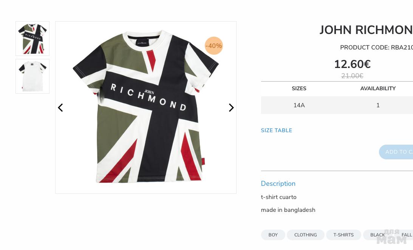Open the CLOTHING category tag
The image size is (413, 250).
pyautogui.click(x=305, y=235)
